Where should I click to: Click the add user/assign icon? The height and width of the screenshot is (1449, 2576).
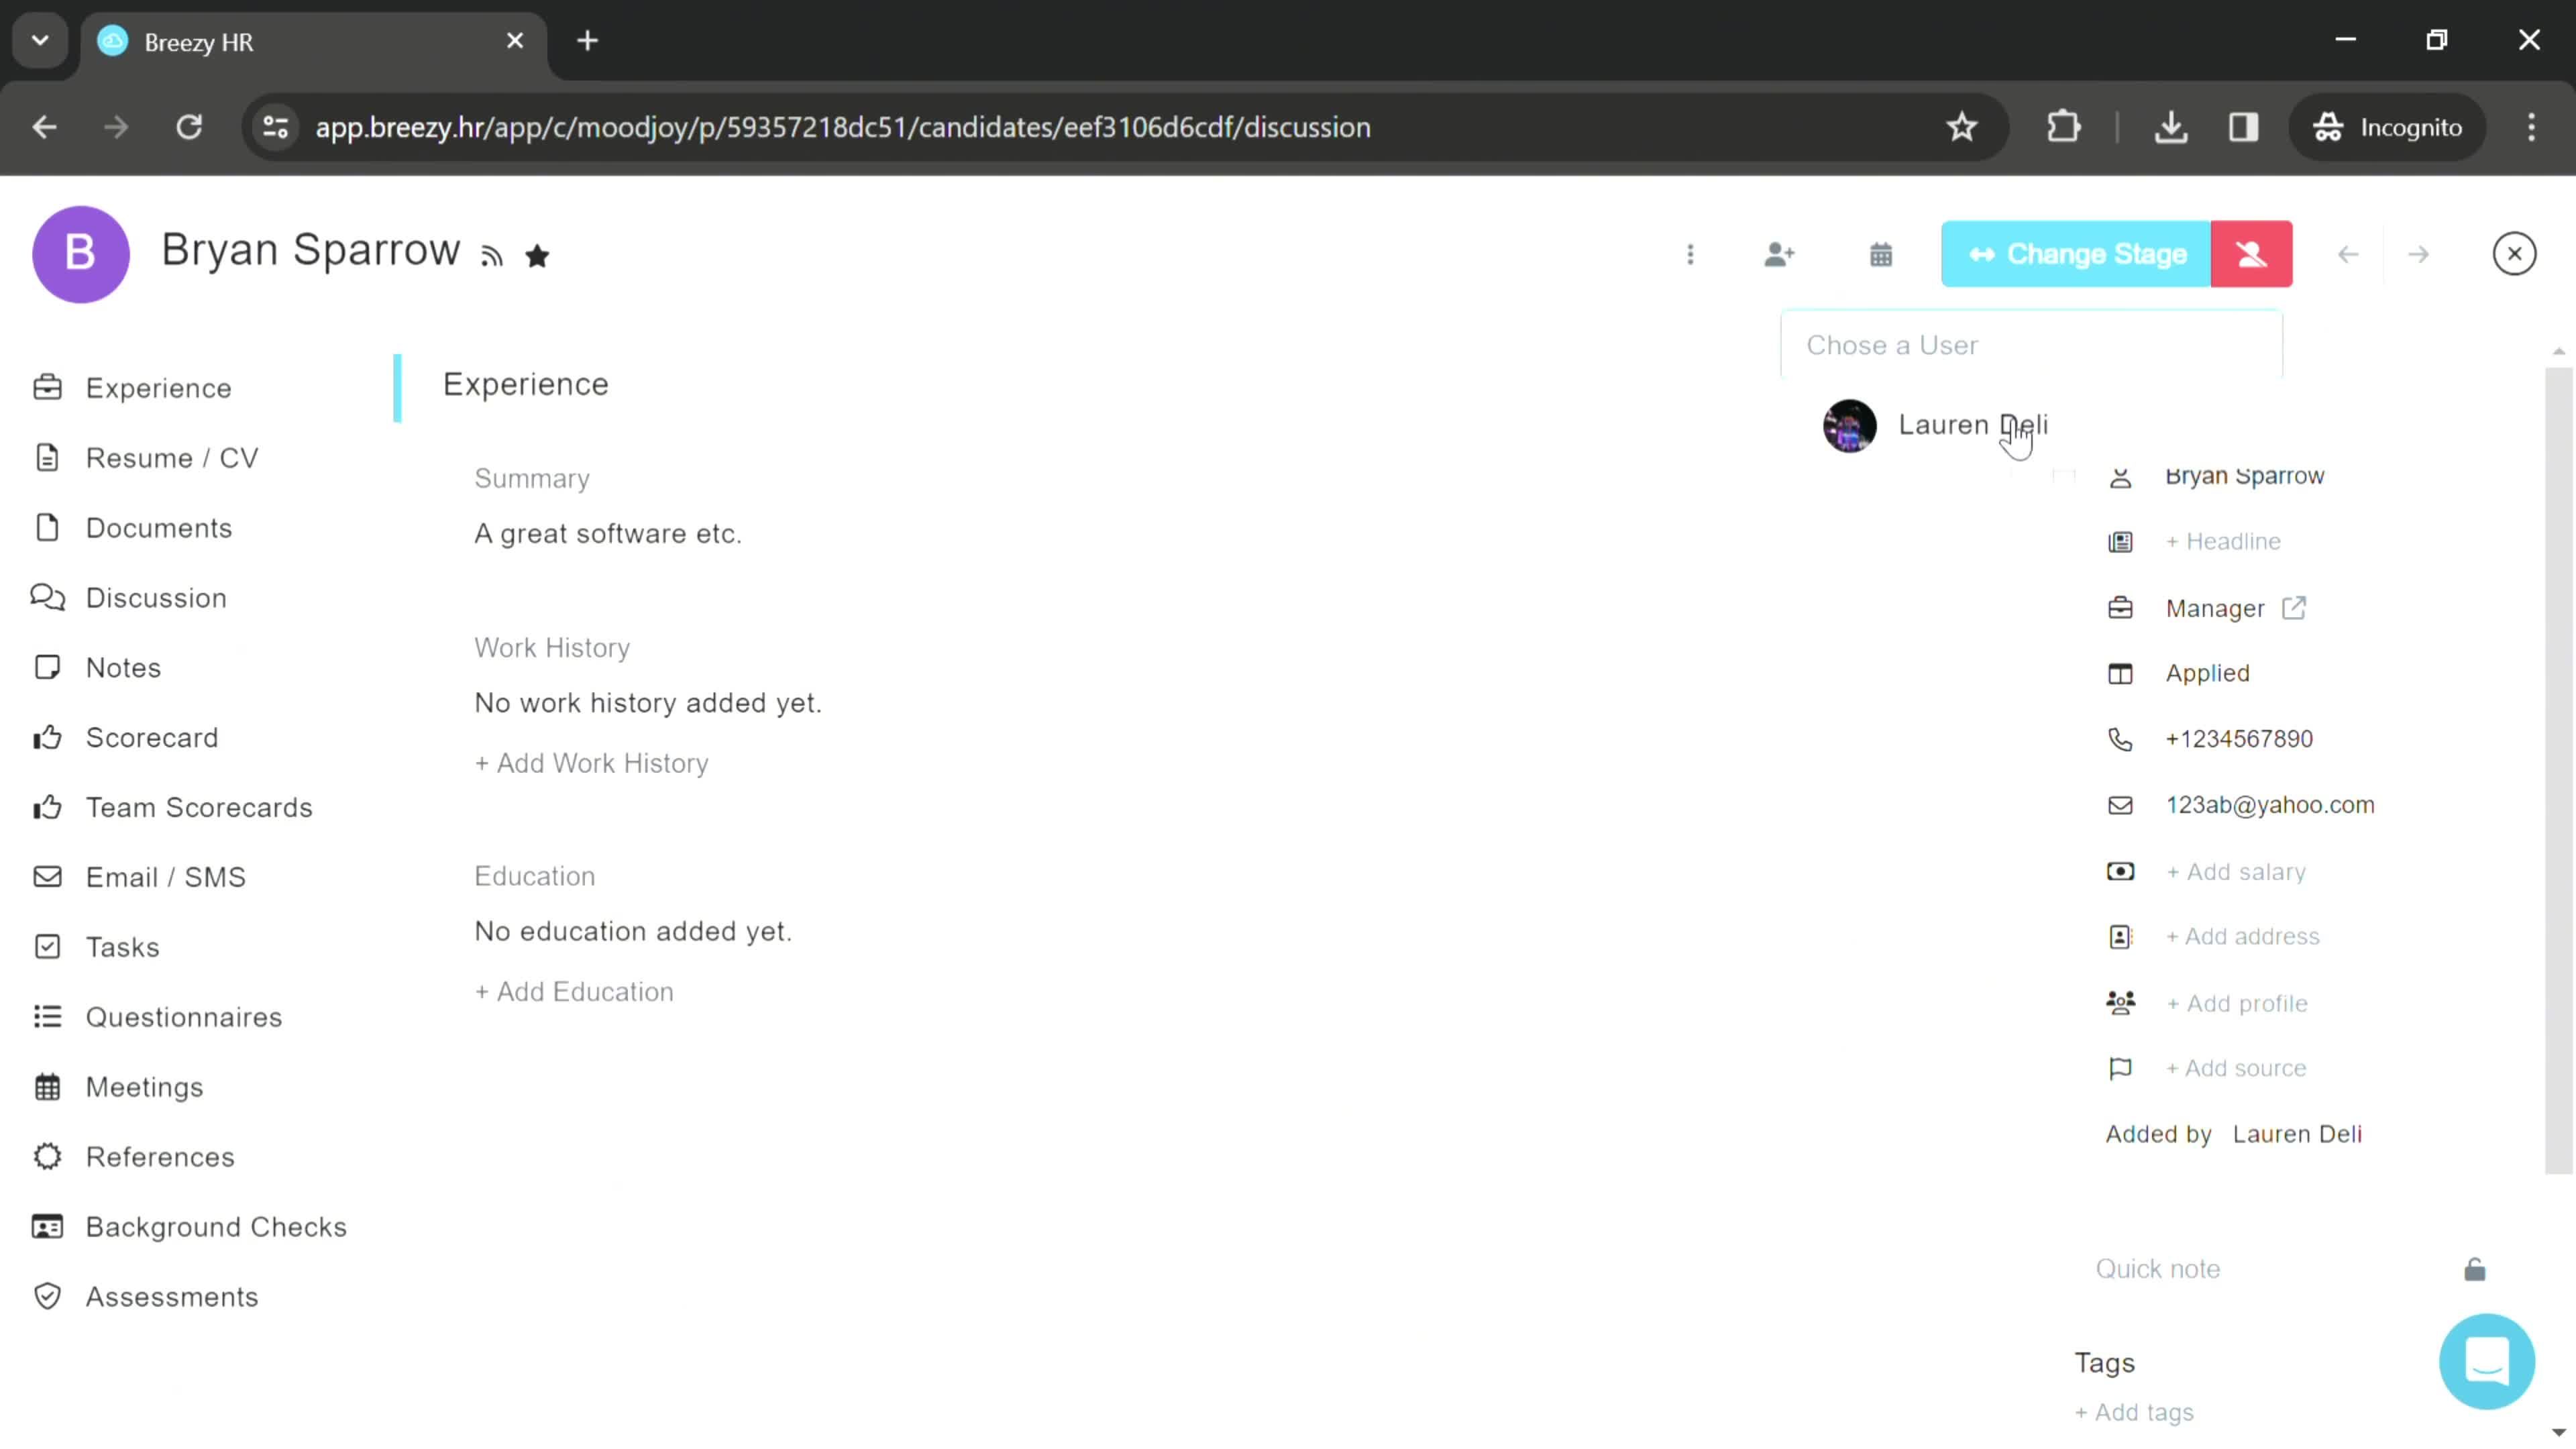point(1778,253)
